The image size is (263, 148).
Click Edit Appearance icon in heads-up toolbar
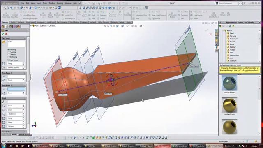(x=132, y=26)
